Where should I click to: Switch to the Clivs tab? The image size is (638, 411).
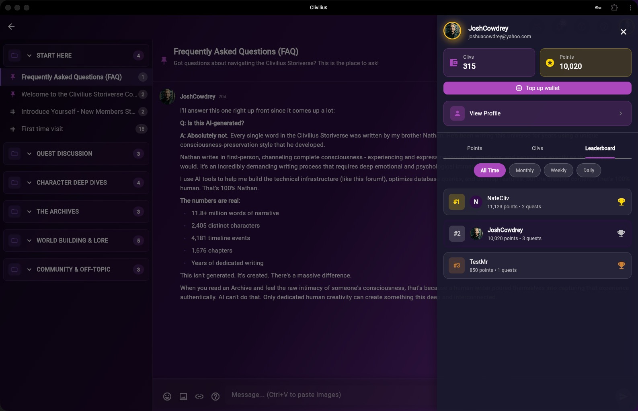coord(537,148)
